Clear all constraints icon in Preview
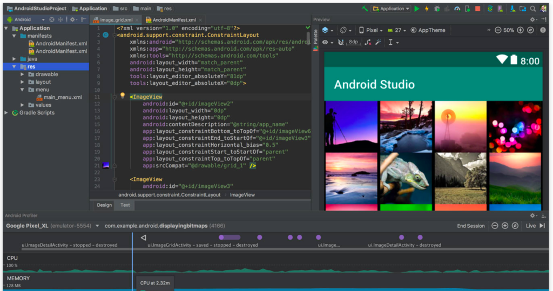 367,42
